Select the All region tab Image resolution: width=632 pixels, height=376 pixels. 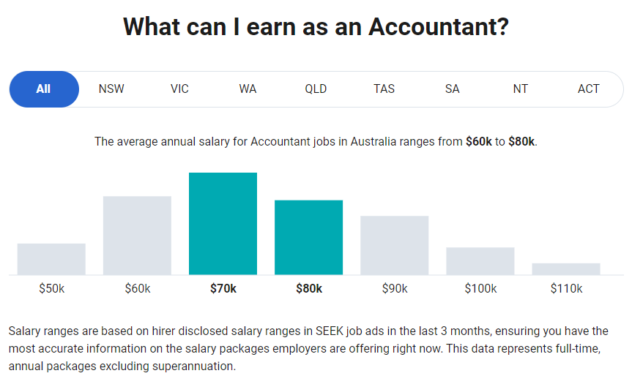[44, 89]
